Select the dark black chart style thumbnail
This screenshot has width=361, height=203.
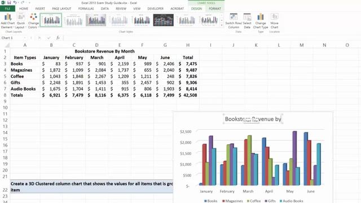(x=164, y=20)
